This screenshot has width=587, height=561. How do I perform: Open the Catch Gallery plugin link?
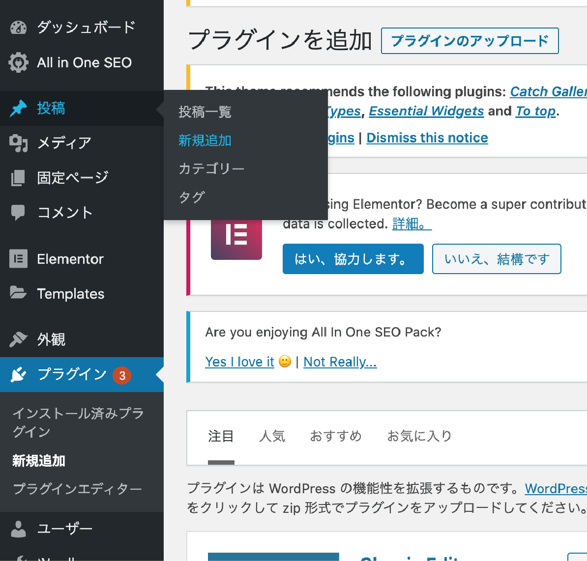point(549,92)
